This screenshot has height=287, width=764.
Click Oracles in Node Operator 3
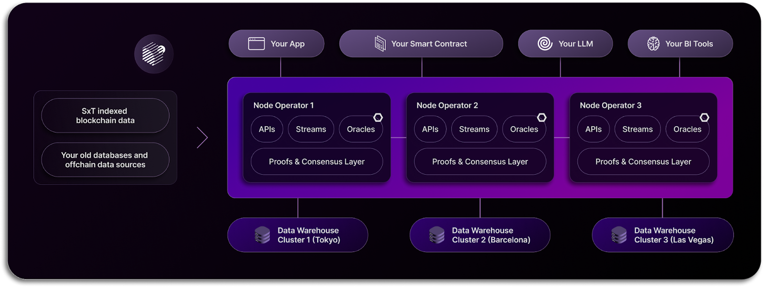click(688, 129)
